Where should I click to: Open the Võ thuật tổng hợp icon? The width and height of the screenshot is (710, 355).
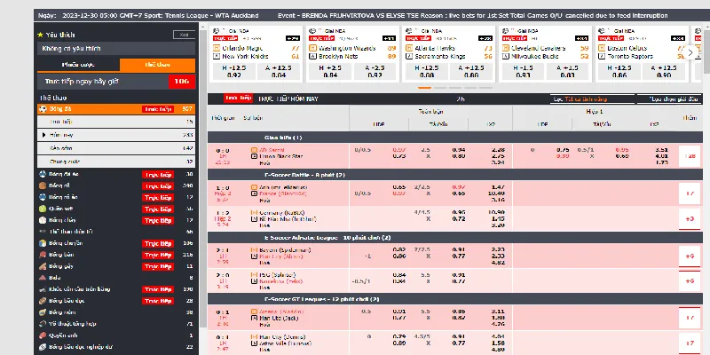[43, 324]
